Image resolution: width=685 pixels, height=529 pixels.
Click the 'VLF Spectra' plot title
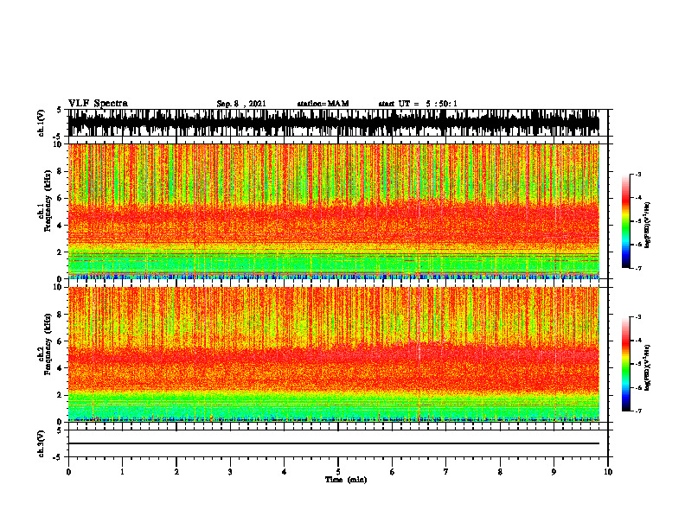[x=98, y=104]
